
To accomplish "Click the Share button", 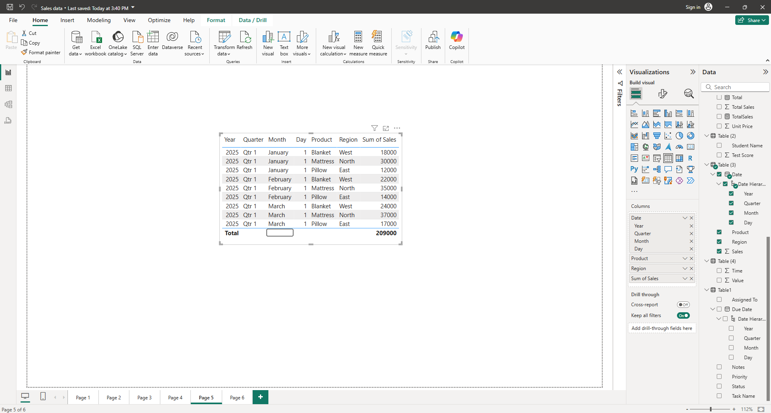I will click(752, 20).
